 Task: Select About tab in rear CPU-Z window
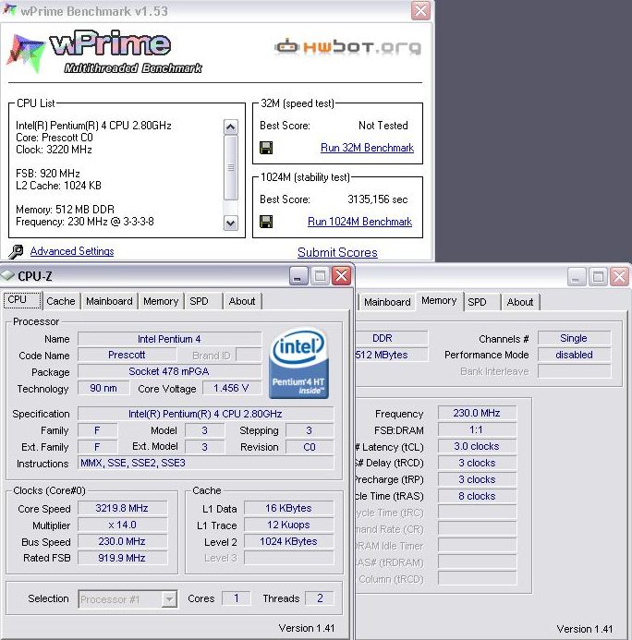pyautogui.click(x=520, y=302)
